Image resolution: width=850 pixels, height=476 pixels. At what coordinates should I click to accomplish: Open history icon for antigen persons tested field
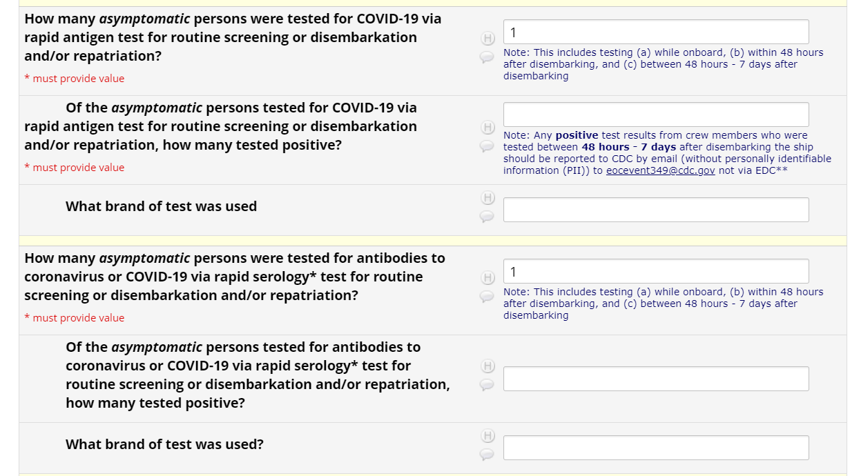coord(487,39)
